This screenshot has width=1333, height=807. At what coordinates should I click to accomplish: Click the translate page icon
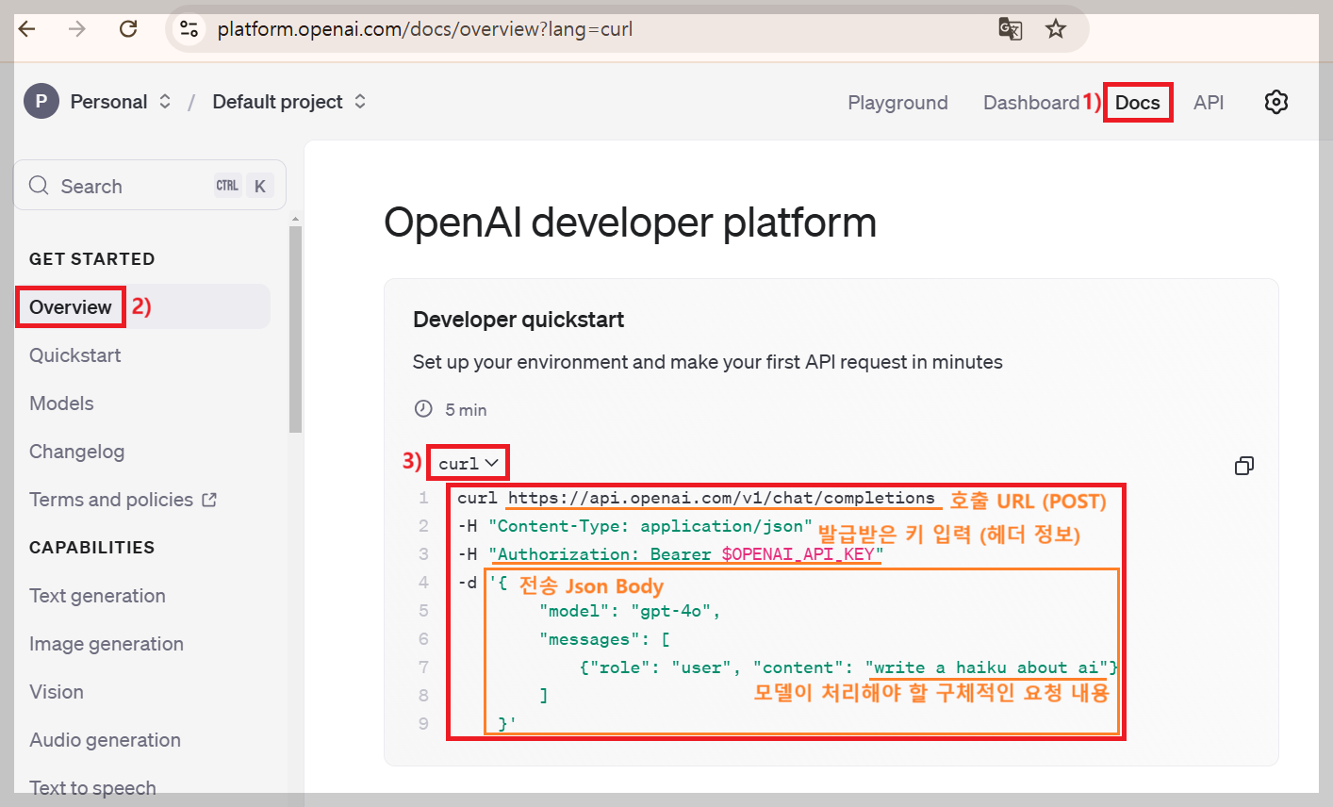[1010, 29]
